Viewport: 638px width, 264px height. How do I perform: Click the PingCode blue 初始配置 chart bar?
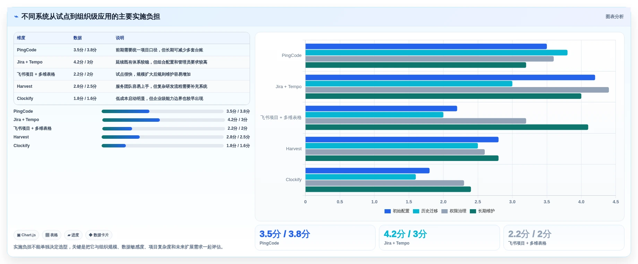coord(426,46)
